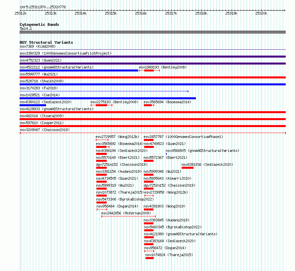Open nsv5473306 (ByrskaBishop2022) label
The image size is (295, 271).
(x=125, y=199)
